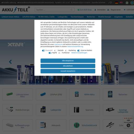The height and width of the screenshot is (134, 134).
Task: Open the Trusted Shops rating badge
Action: [x=128, y=122]
